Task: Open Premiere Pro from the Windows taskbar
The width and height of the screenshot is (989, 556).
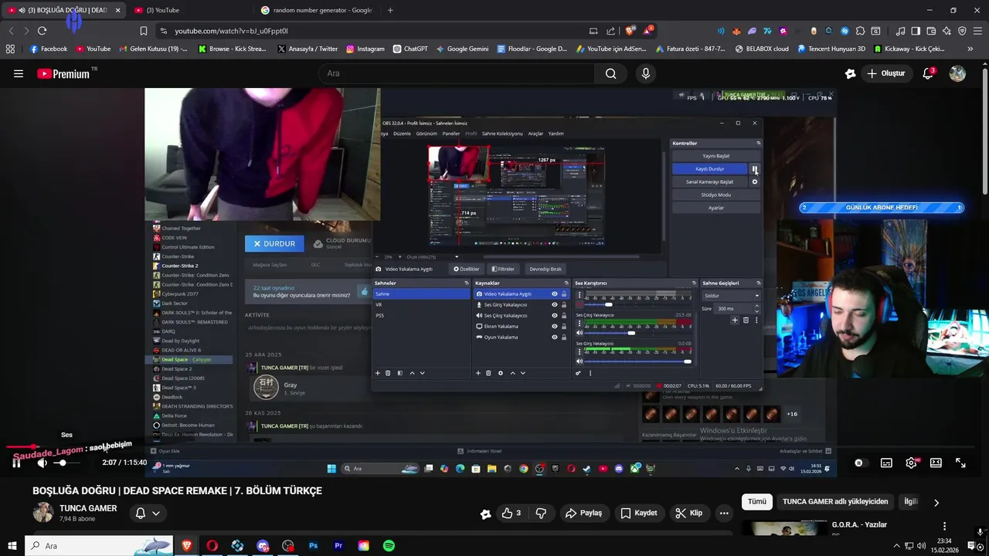Action: click(x=338, y=546)
